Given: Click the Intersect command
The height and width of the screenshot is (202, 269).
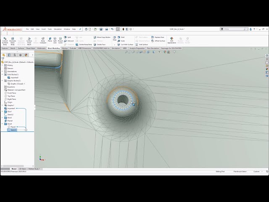Looking at the screenshot, I should 69,41.
